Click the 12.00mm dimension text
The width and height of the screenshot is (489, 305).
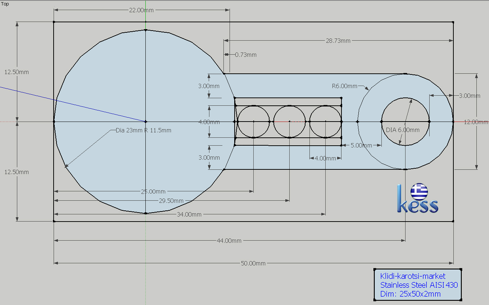click(x=476, y=122)
